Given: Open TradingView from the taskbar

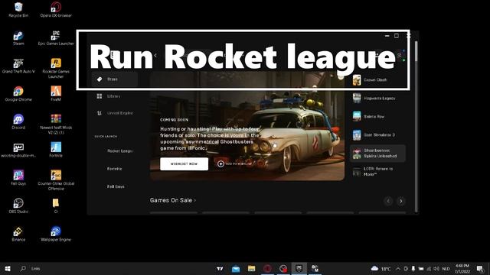Looking at the screenshot, I should click(x=220, y=268).
